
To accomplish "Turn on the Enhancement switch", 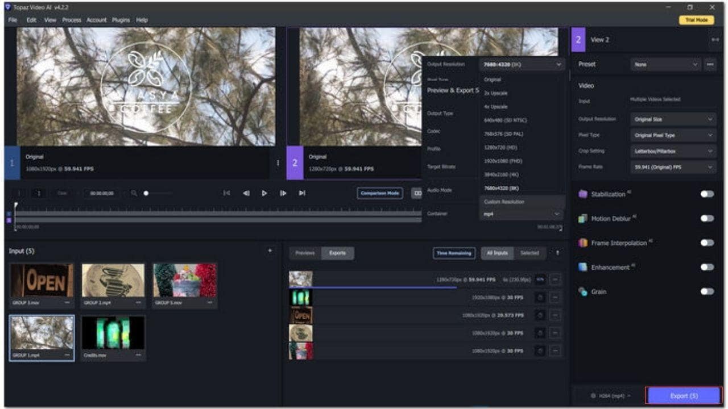I will (707, 267).
